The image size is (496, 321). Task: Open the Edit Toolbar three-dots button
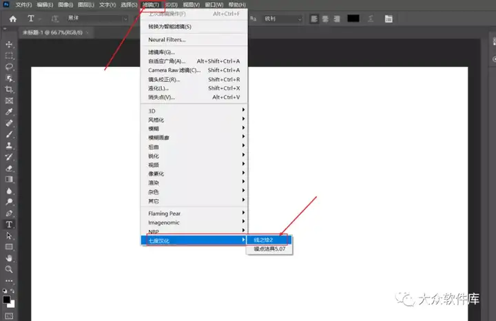pos(9,281)
